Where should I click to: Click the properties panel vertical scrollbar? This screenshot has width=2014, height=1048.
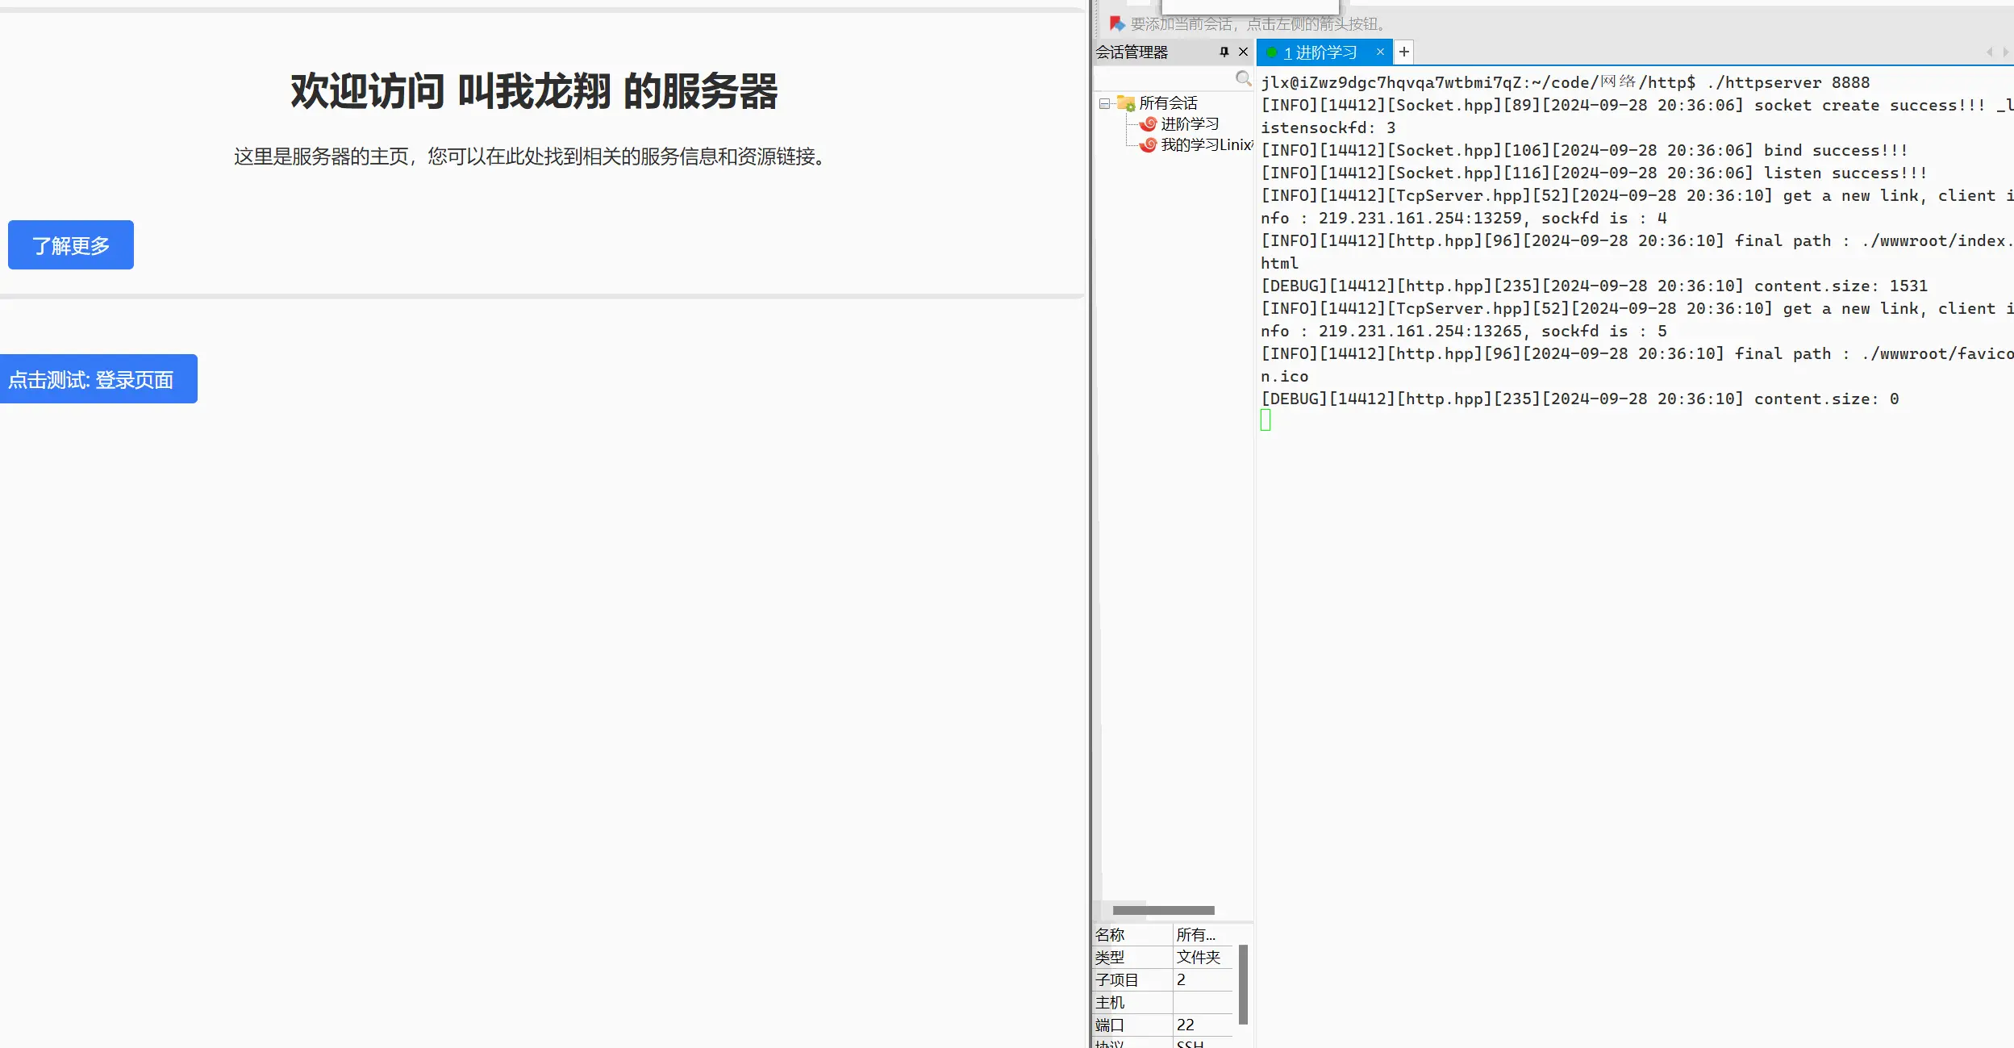click(x=1243, y=984)
